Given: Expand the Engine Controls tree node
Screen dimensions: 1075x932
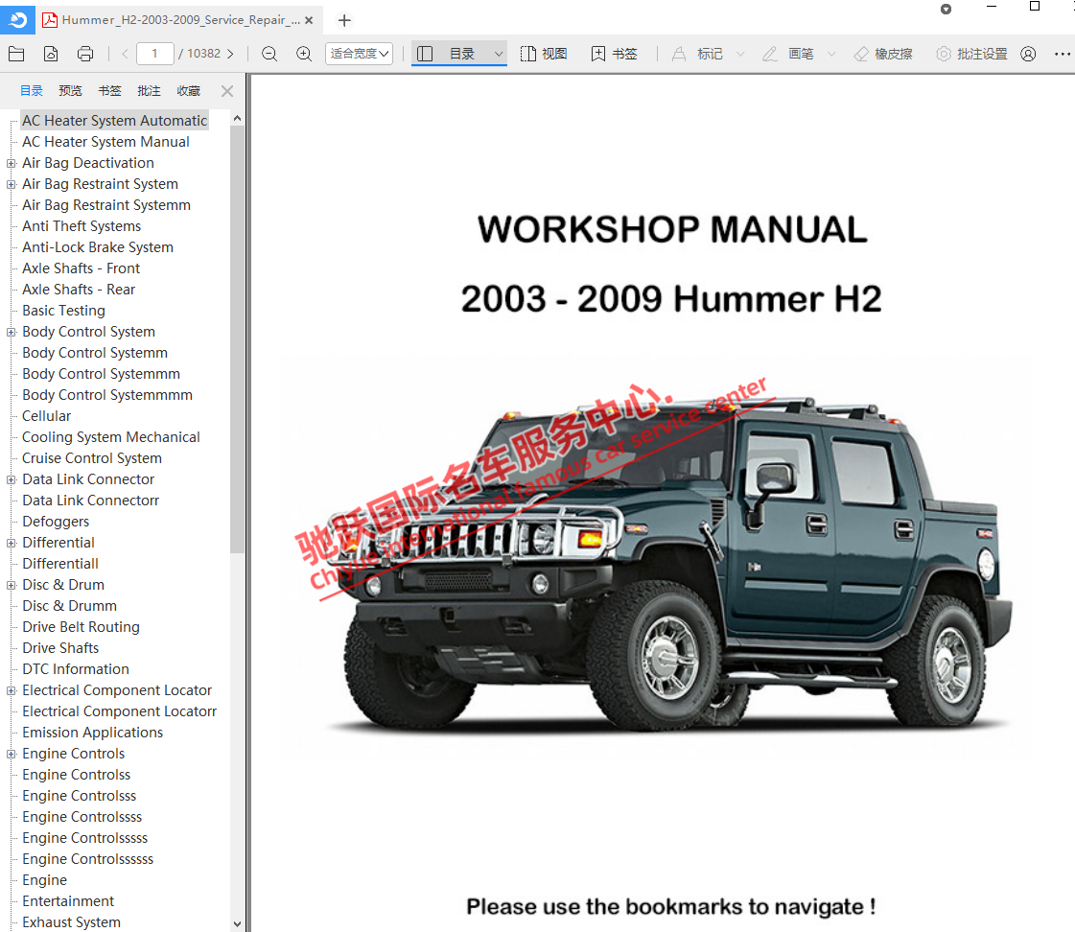Looking at the screenshot, I should pos(10,753).
